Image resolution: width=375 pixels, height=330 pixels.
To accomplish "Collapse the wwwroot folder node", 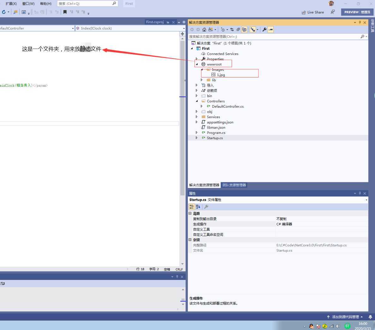I will pos(197,64).
